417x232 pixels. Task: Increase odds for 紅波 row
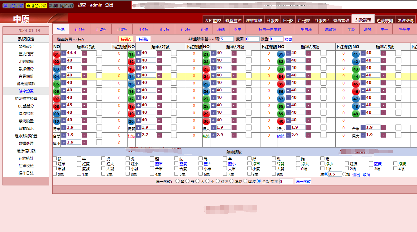tap(139, 135)
